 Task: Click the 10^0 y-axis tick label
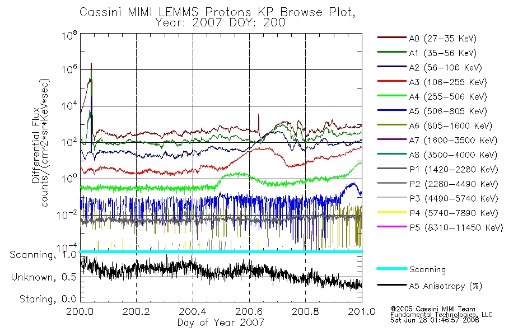coord(69,179)
